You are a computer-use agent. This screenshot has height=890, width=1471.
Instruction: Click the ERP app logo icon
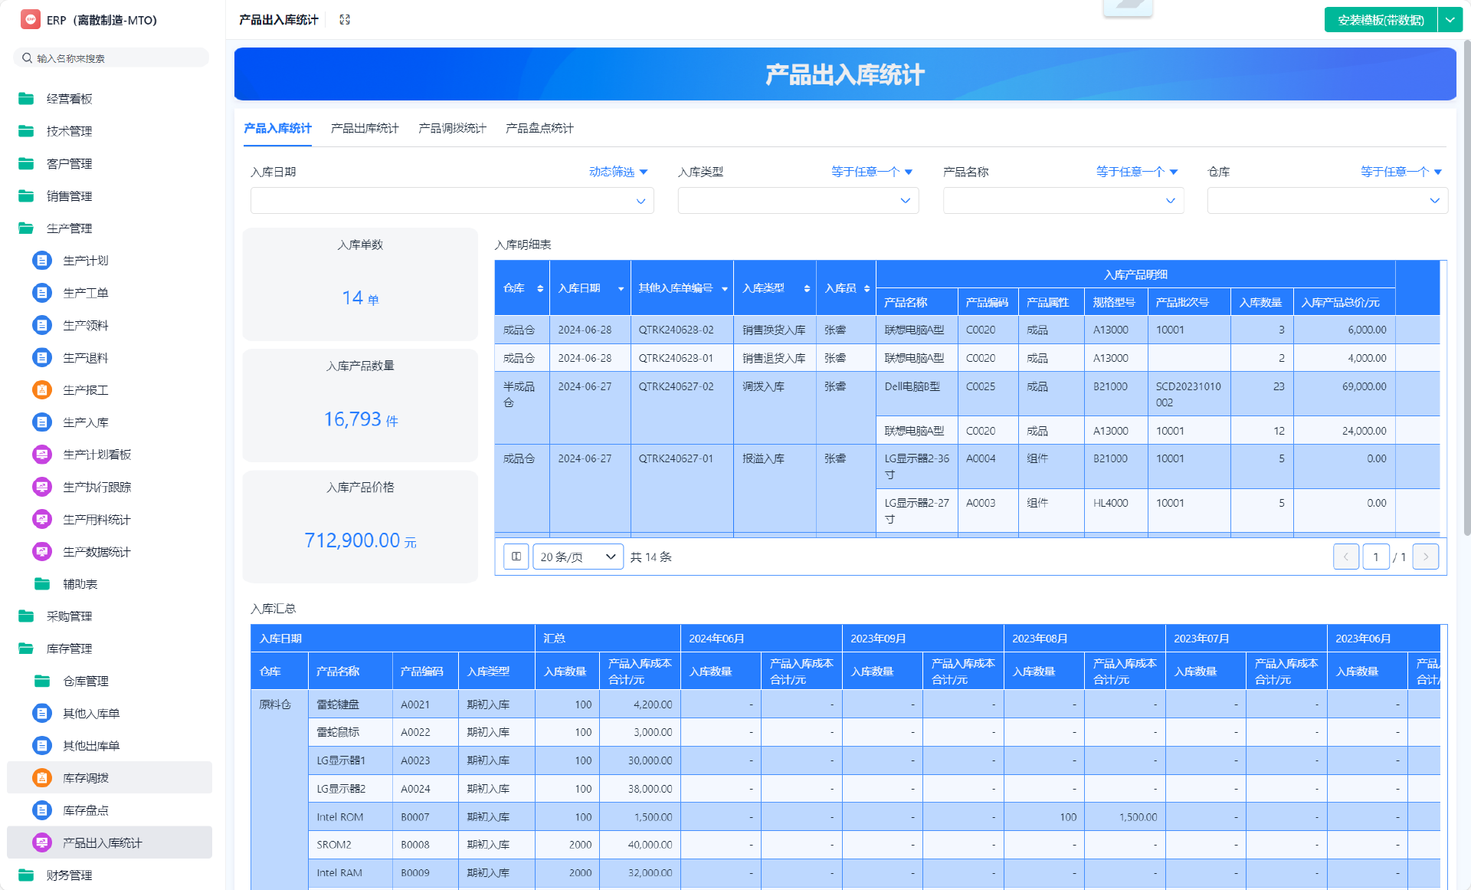(31, 20)
